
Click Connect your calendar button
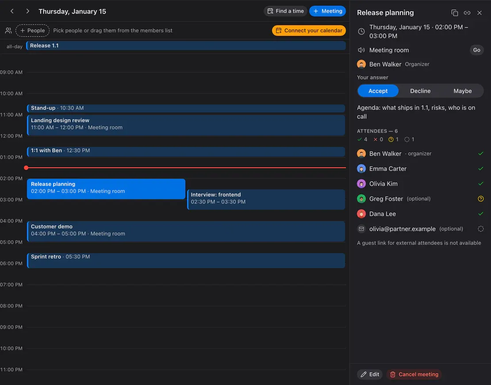click(309, 31)
